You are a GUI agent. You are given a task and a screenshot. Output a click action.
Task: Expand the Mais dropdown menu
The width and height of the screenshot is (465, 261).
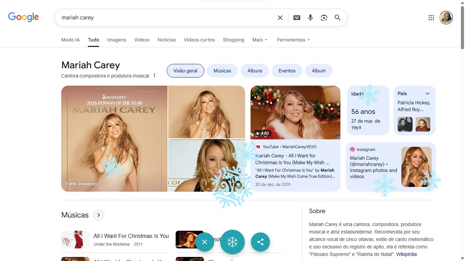[x=260, y=40]
